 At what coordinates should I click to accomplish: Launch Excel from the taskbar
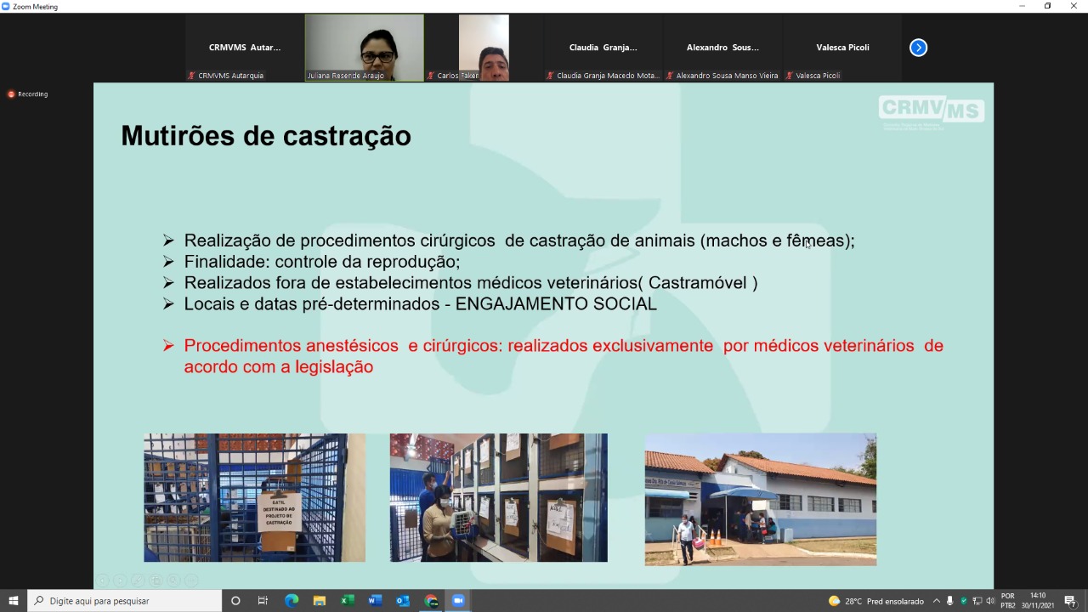(348, 601)
